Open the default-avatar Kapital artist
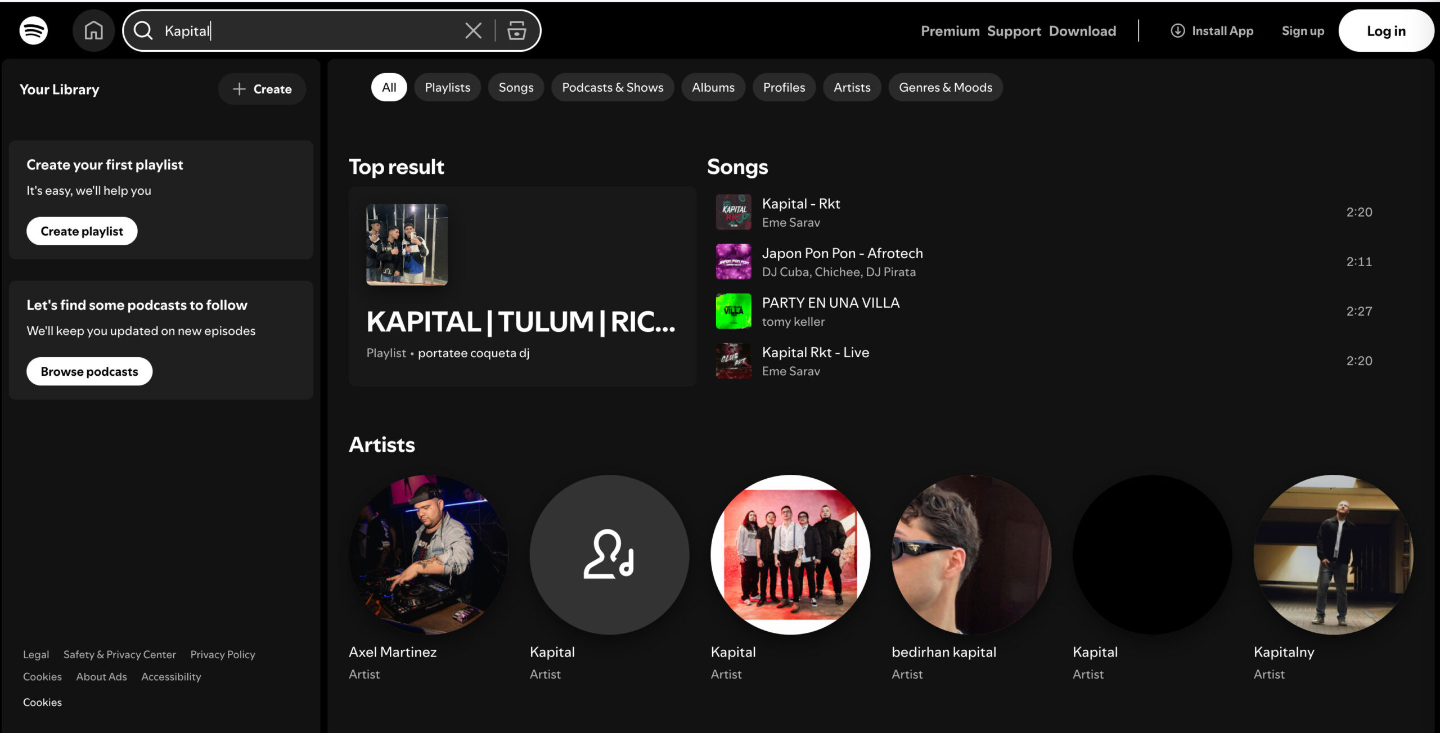This screenshot has width=1440, height=733. pyautogui.click(x=609, y=555)
